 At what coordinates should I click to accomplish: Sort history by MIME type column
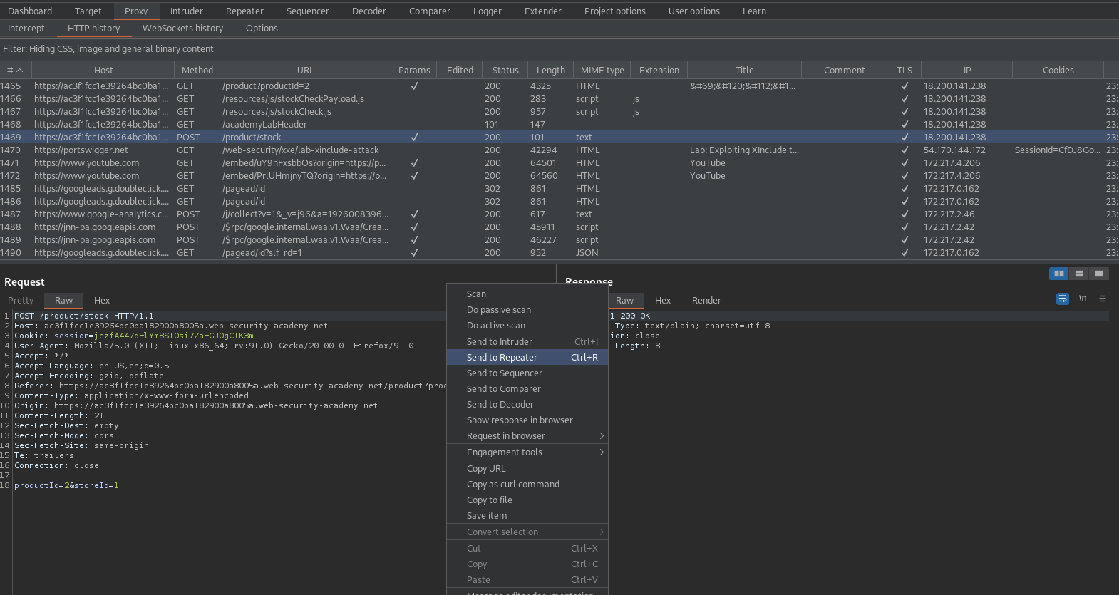[602, 70]
